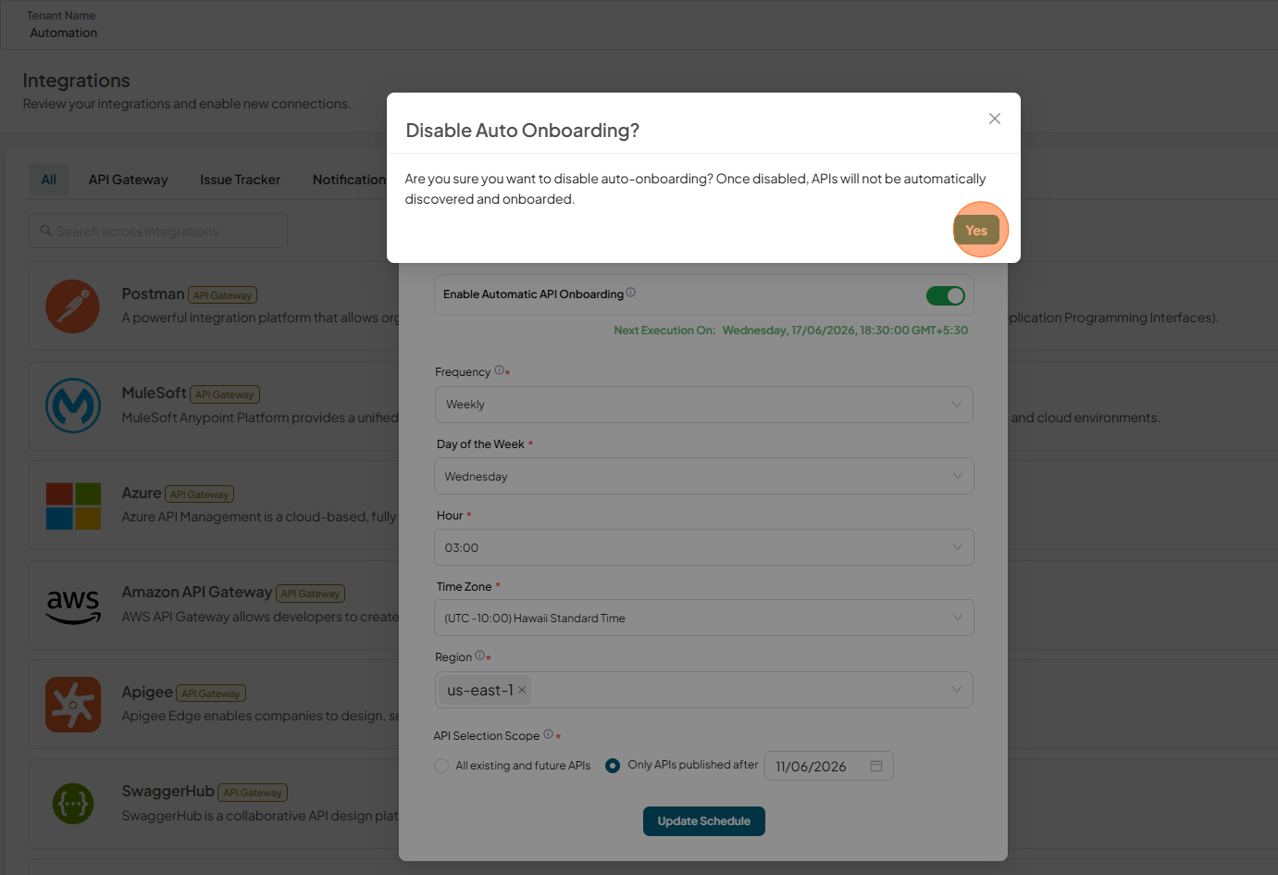Screen dimensions: 1278x875
Task: Switch to the API Gateway tab
Action: coord(129,180)
